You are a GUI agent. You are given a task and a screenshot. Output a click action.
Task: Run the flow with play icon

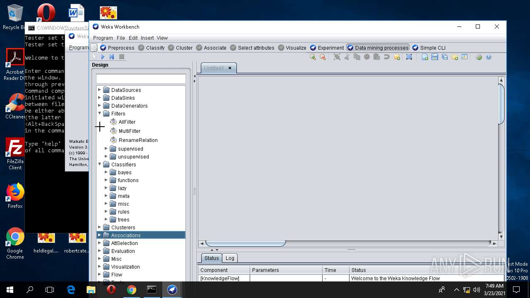point(103,57)
